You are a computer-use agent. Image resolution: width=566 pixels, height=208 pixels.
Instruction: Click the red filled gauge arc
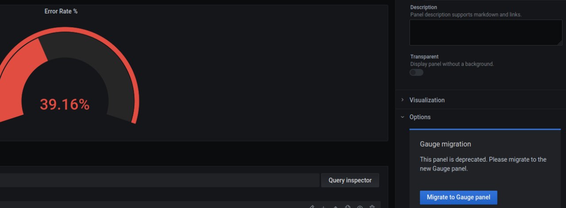(24, 75)
